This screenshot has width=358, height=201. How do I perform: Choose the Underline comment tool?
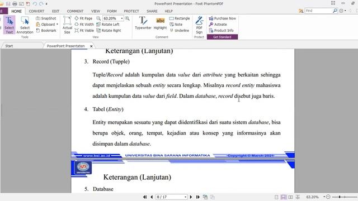(179, 30)
